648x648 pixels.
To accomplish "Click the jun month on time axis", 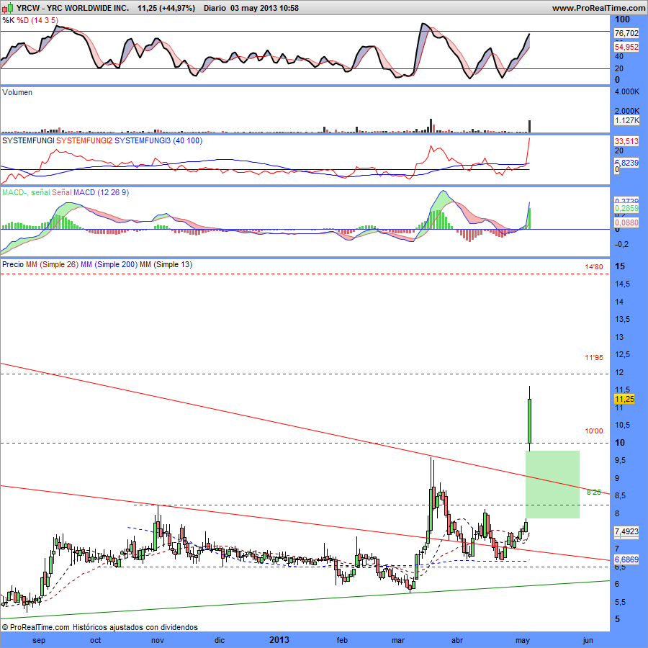I will [x=588, y=641].
